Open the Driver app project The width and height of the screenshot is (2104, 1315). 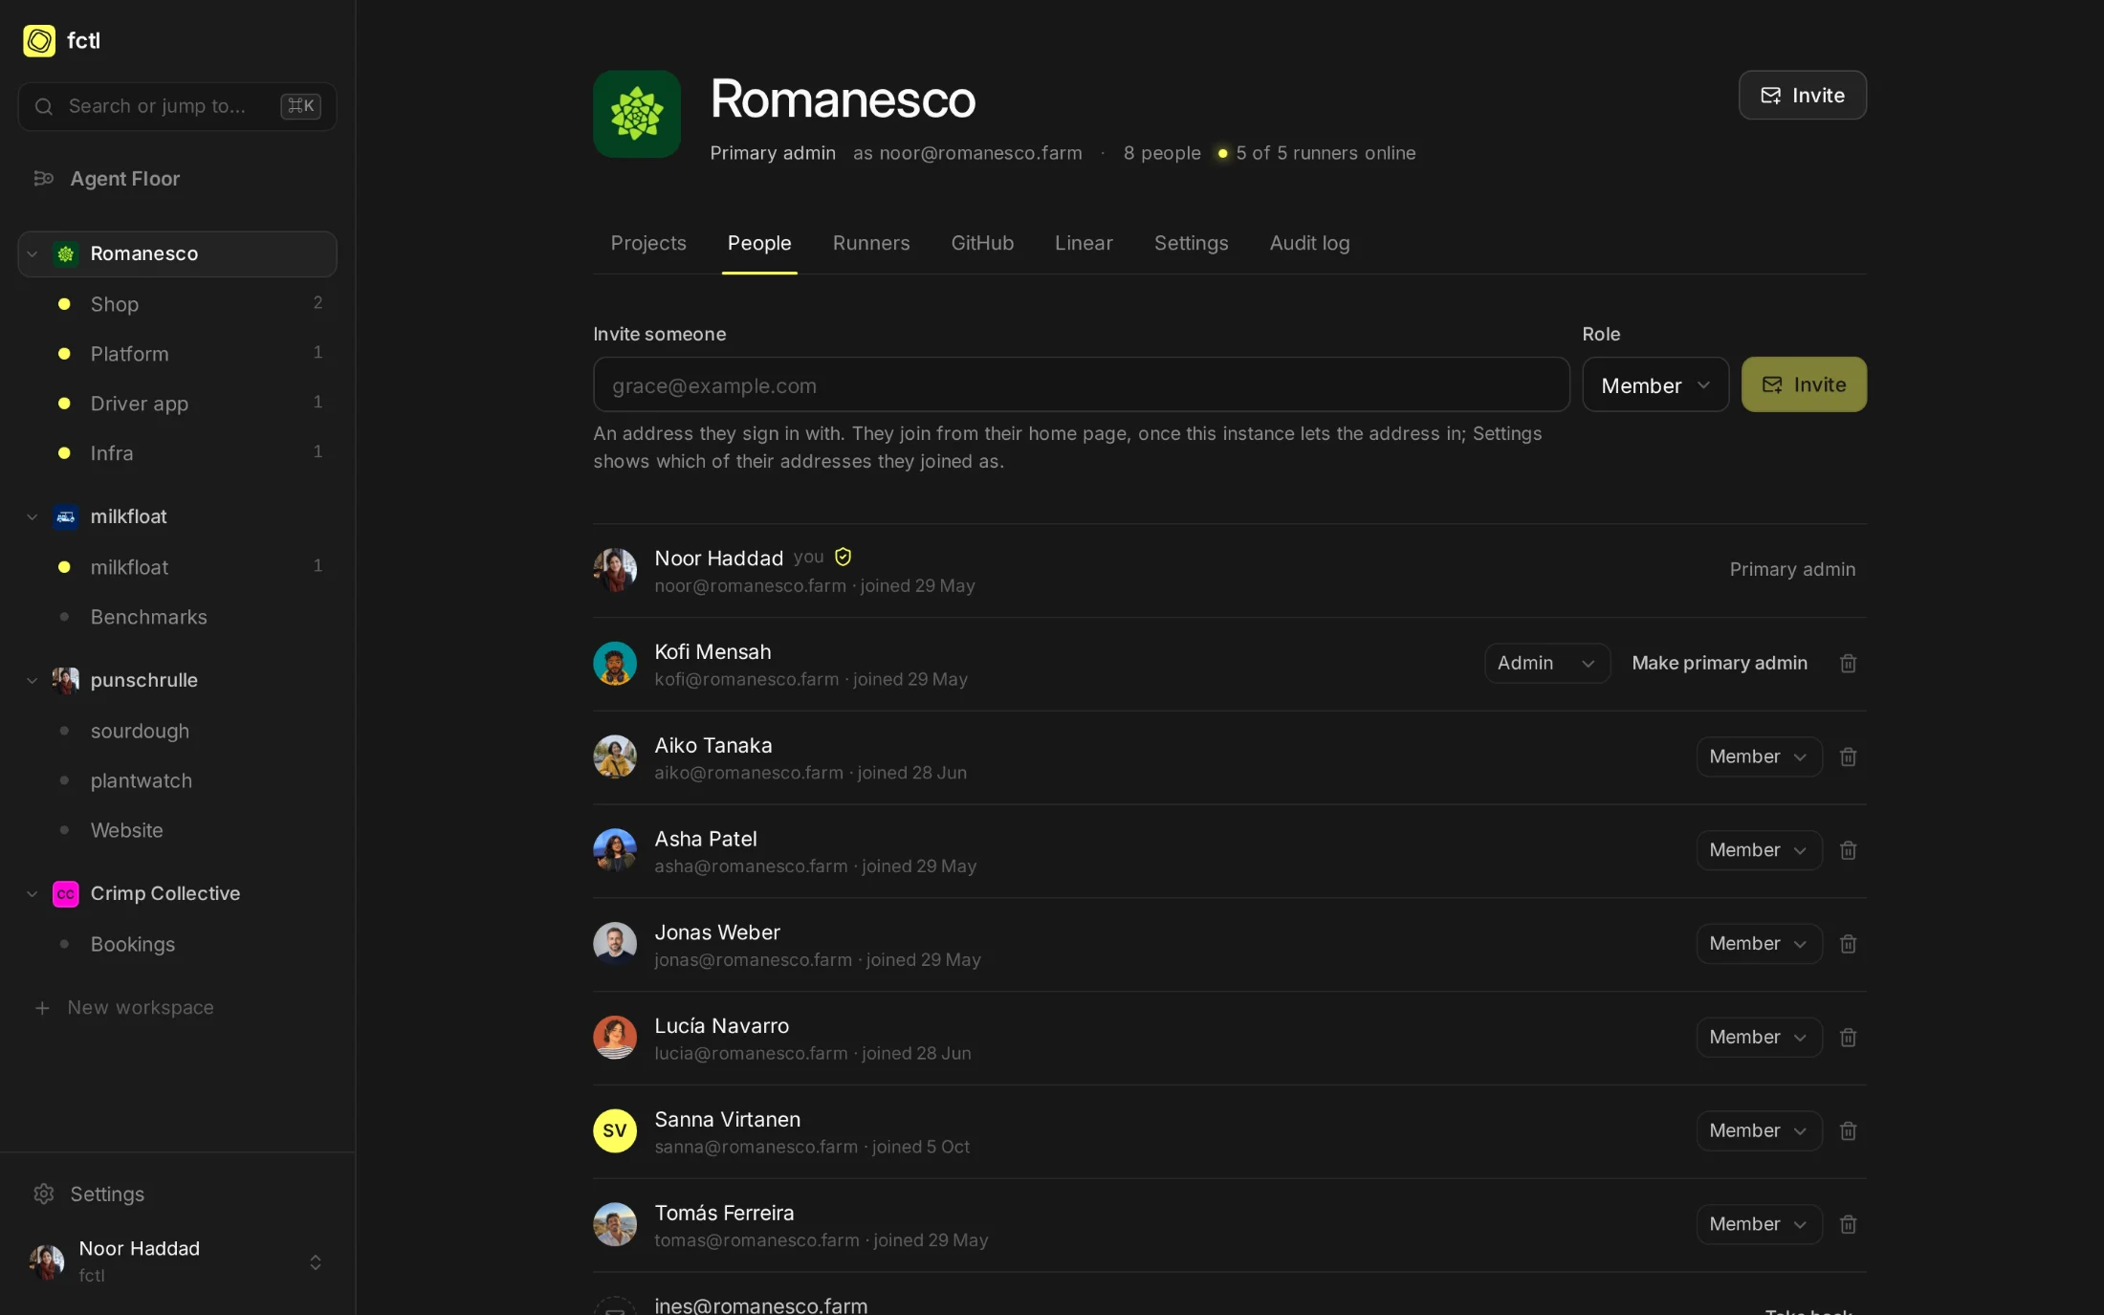(177, 404)
